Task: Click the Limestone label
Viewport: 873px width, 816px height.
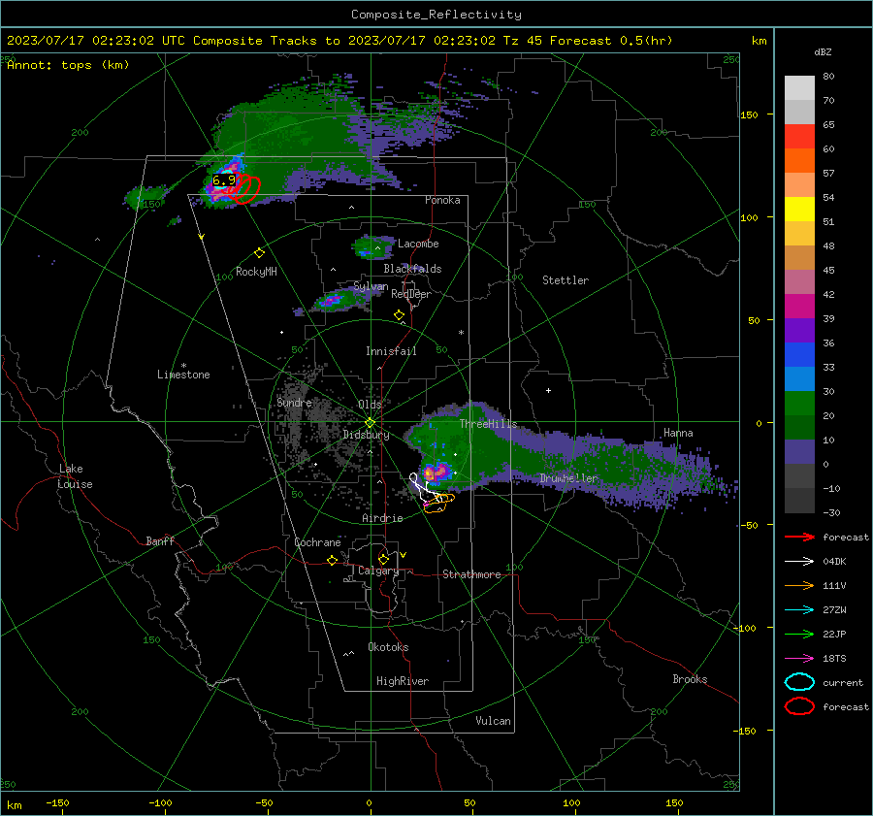Action: [x=183, y=375]
